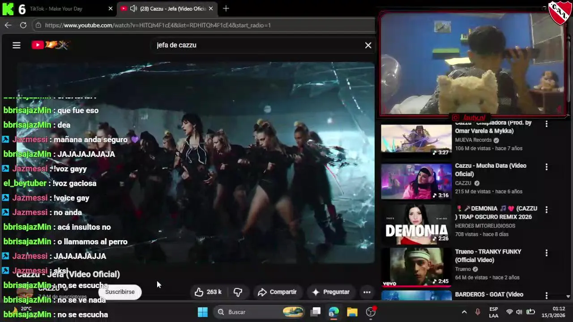Open Trueno - TRANKY FUNKY title link

pyautogui.click(x=488, y=256)
